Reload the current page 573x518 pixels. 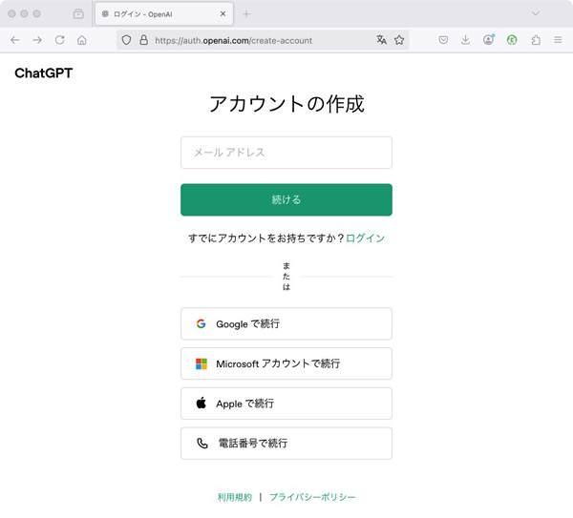[x=59, y=40]
